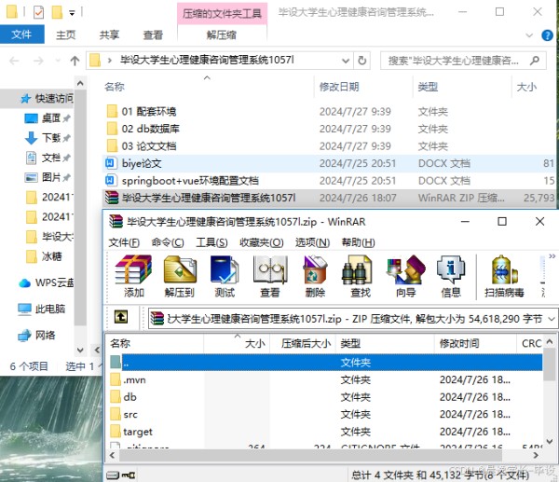The width and height of the screenshot is (559, 482).
Task: Switch to the Explorer 主页 tab
Action: point(65,34)
